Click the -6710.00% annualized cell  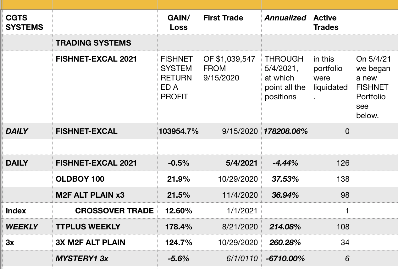coord(285,259)
